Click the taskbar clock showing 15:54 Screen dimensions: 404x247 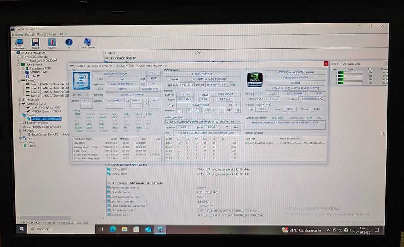(x=363, y=230)
